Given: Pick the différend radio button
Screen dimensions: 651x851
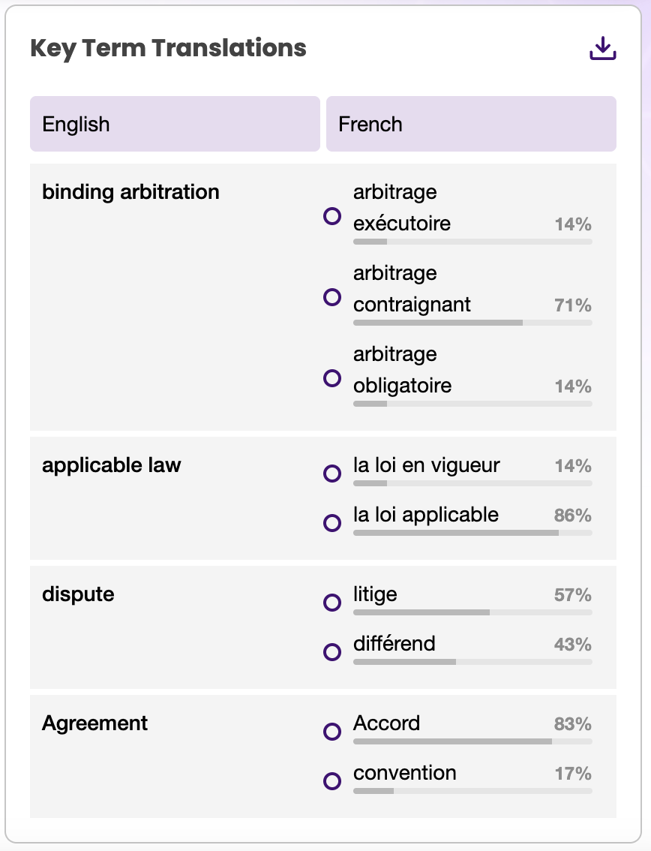Looking at the screenshot, I should click(332, 652).
